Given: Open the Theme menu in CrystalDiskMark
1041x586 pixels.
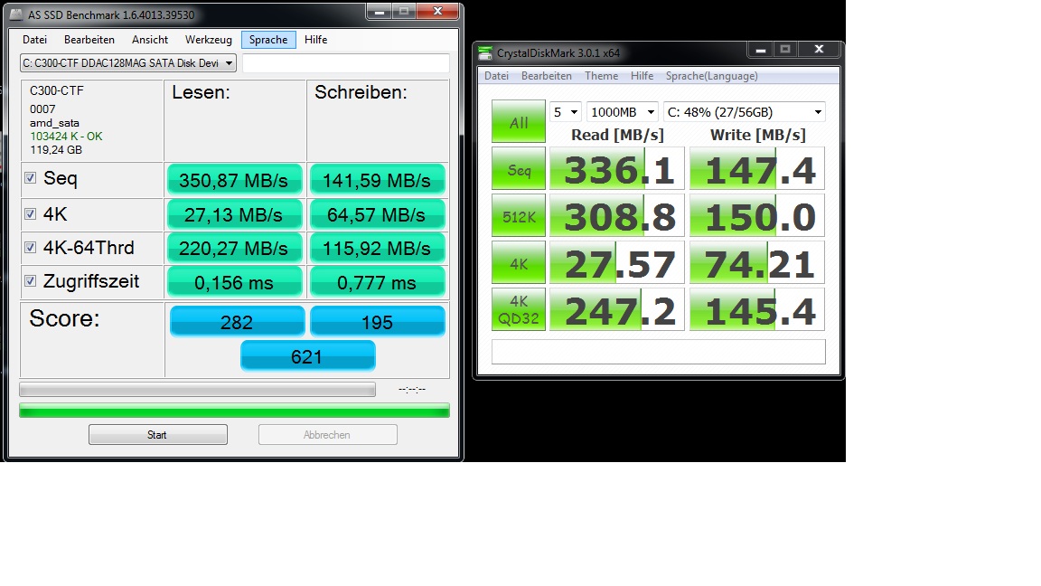Looking at the screenshot, I should [602, 76].
